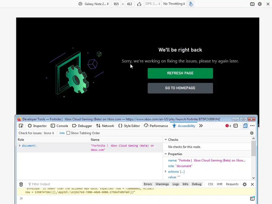Click Firefox icon in Developer Tools title
This screenshot has width=272, height=204.
coord(19,119)
